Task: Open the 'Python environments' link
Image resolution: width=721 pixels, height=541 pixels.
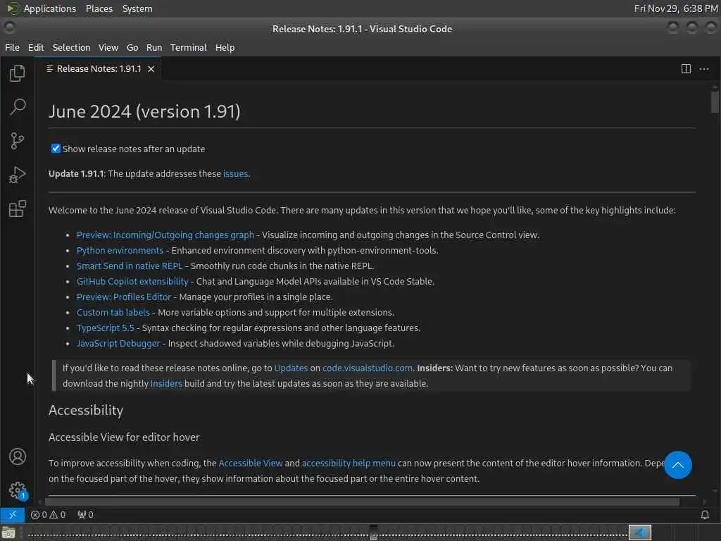Action: pos(120,251)
